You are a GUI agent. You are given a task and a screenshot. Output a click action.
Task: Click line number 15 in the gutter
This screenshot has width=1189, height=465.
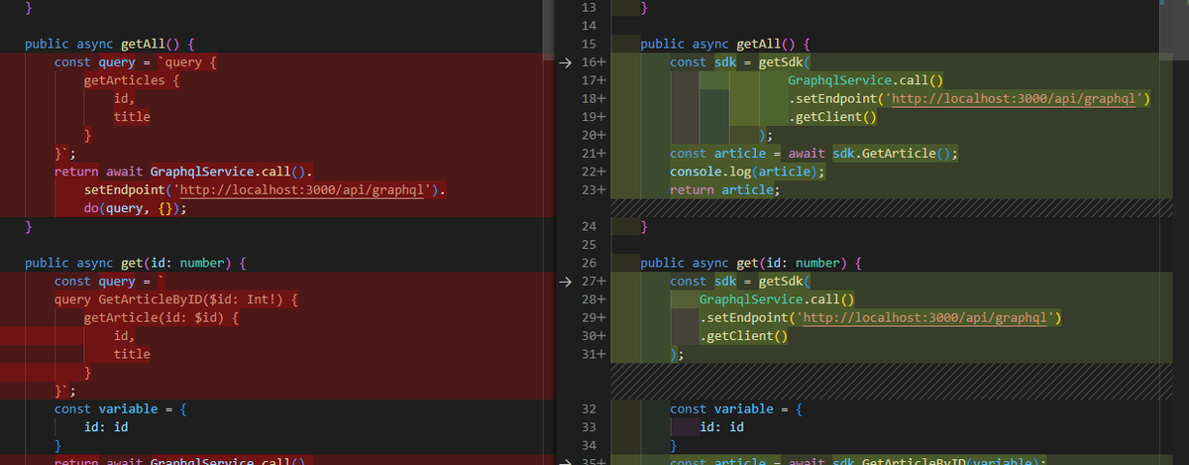point(589,44)
